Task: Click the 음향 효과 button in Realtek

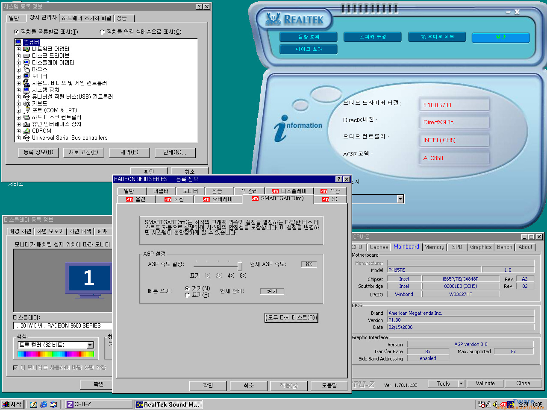Action: coord(309,37)
